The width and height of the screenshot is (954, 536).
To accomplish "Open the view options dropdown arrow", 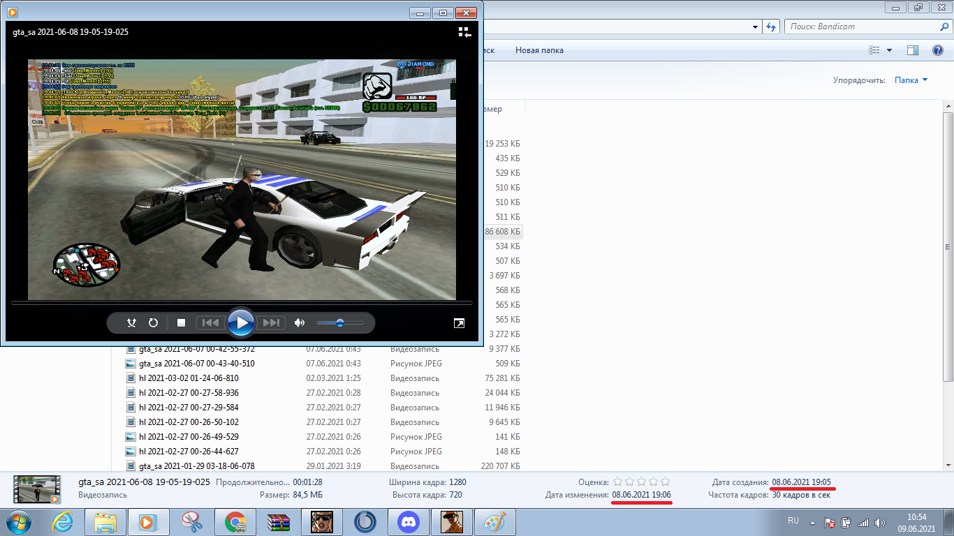I will click(x=889, y=50).
